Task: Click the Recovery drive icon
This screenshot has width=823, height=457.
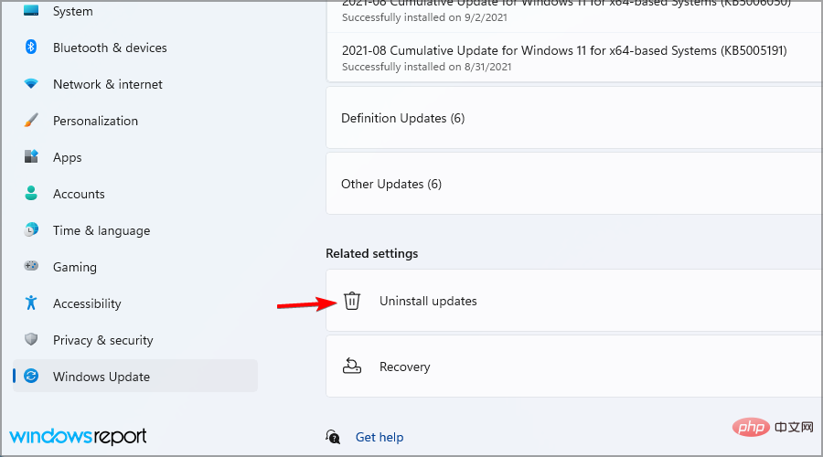Action: click(x=352, y=366)
